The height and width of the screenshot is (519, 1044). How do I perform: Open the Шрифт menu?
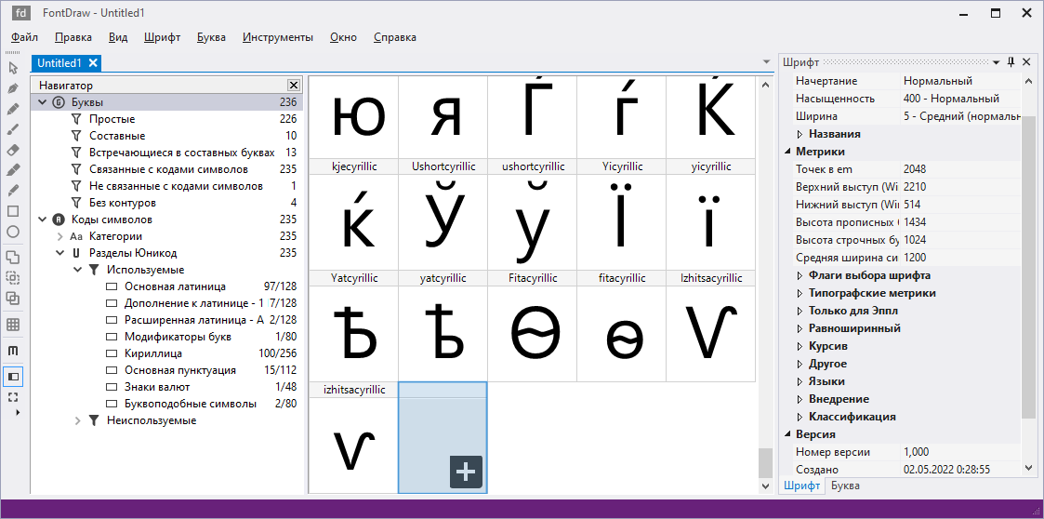point(163,37)
